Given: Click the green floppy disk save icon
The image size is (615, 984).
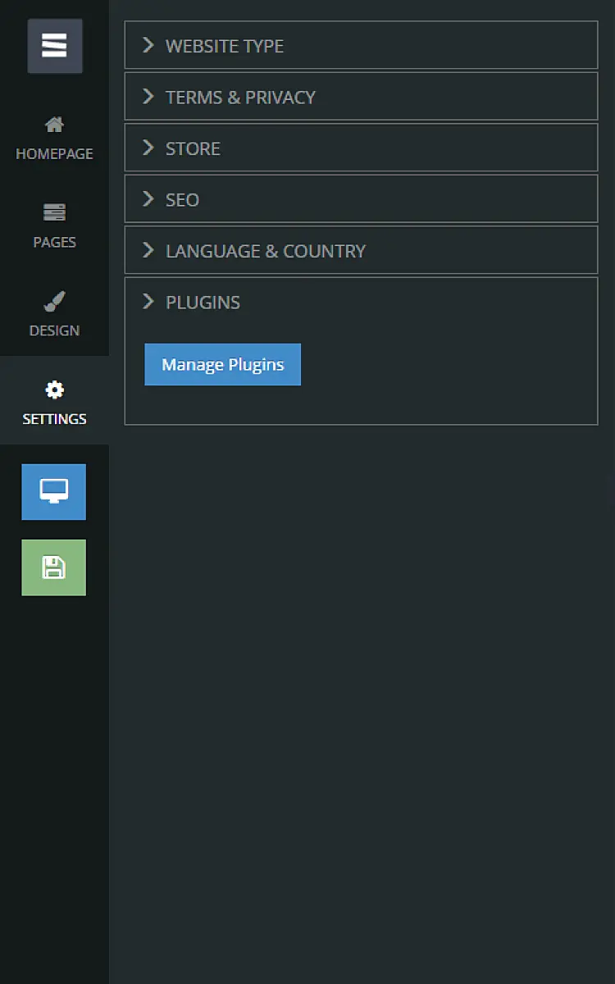Looking at the screenshot, I should [54, 567].
